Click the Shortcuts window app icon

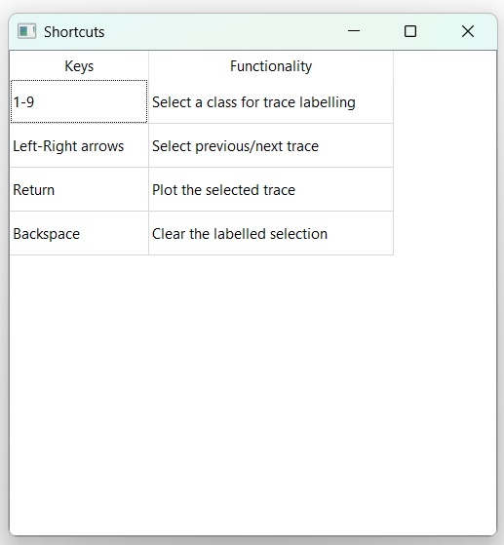point(26,31)
